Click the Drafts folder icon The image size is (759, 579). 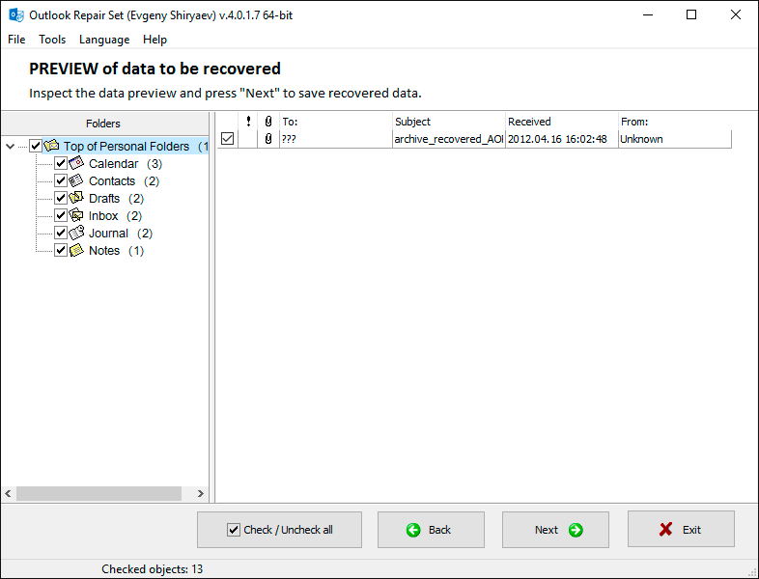coord(76,198)
